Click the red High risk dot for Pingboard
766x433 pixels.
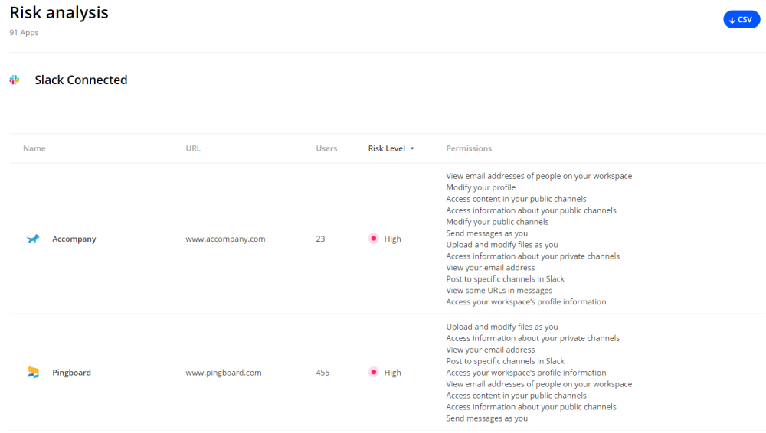click(374, 373)
